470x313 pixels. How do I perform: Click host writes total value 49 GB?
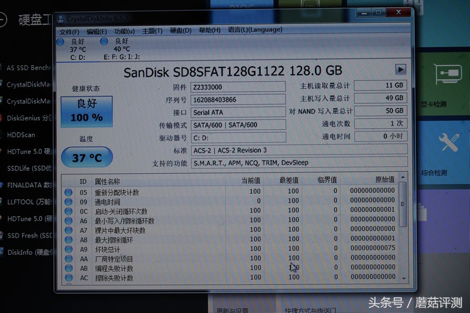[x=380, y=98]
